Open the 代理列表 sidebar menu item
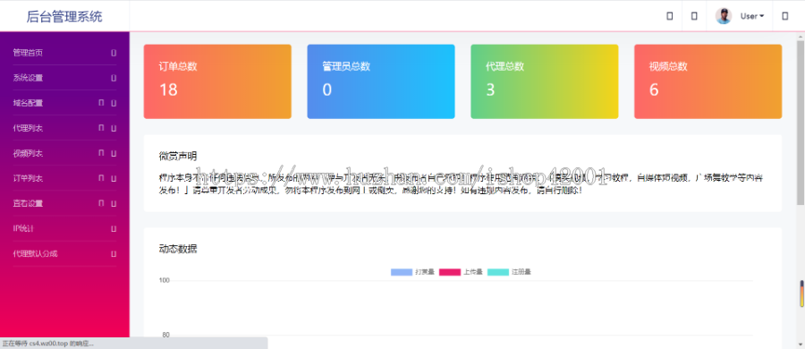Viewport: 805px width, 349px height. [64, 128]
